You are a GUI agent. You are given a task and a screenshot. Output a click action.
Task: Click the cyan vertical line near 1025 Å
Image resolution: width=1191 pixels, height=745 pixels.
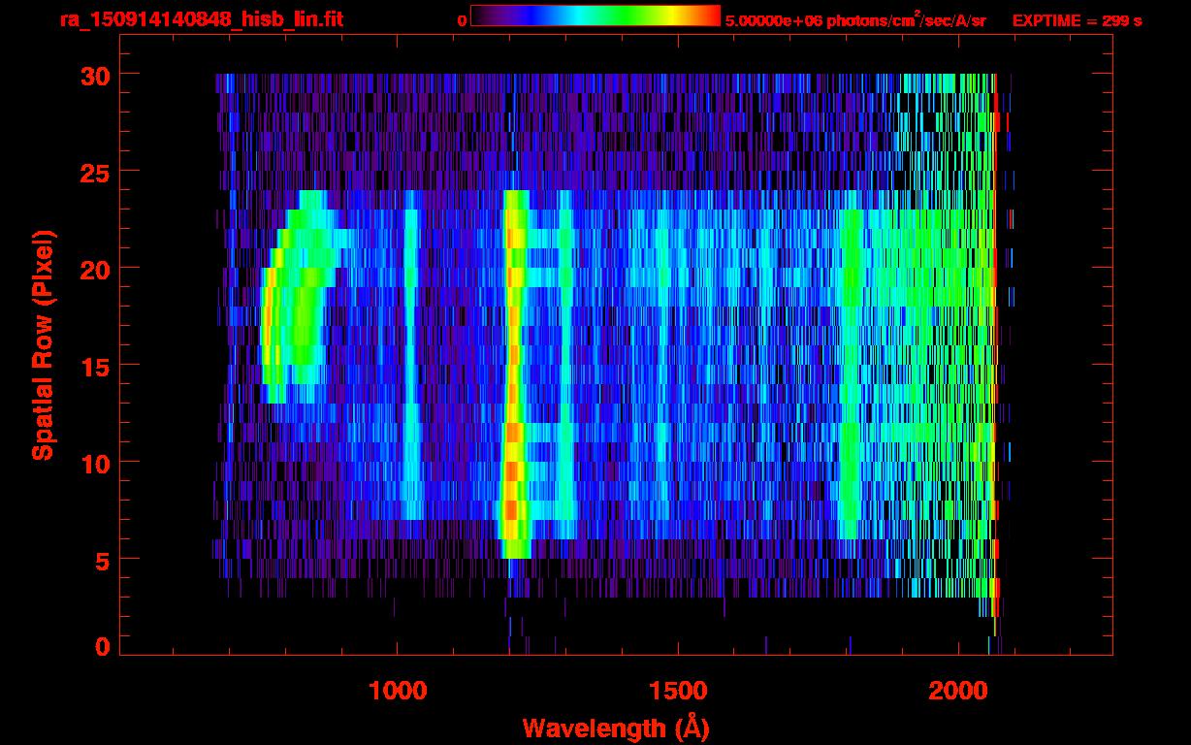click(x=411, y=354)
